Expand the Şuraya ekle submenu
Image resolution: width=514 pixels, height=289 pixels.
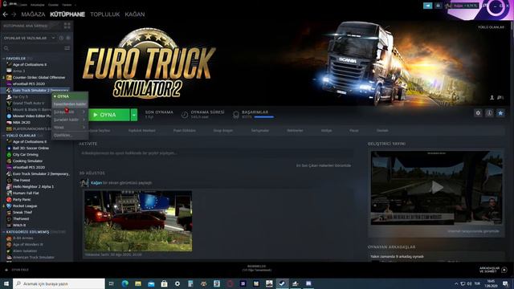coord(70,112)
